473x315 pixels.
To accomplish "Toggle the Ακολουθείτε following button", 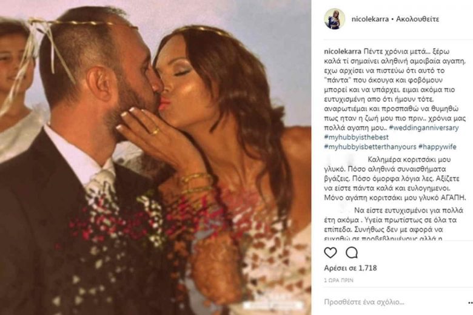I will coord(417,19).
